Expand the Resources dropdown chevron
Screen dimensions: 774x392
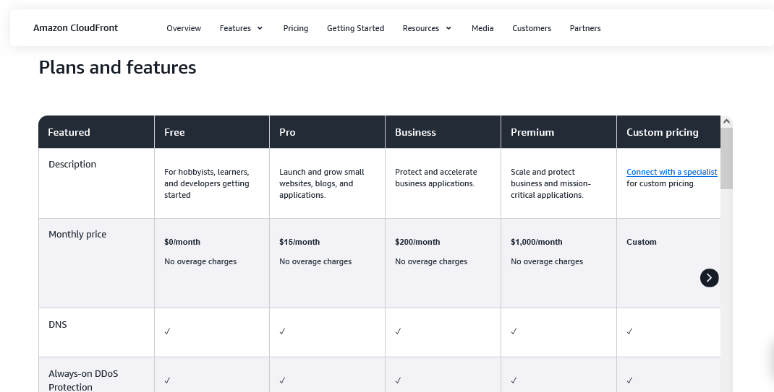point(448,28)
